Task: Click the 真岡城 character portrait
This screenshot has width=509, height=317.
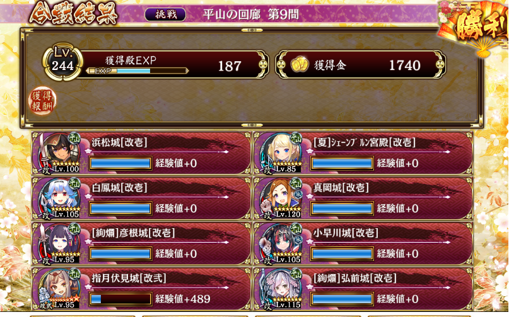Action: [281, 199]
